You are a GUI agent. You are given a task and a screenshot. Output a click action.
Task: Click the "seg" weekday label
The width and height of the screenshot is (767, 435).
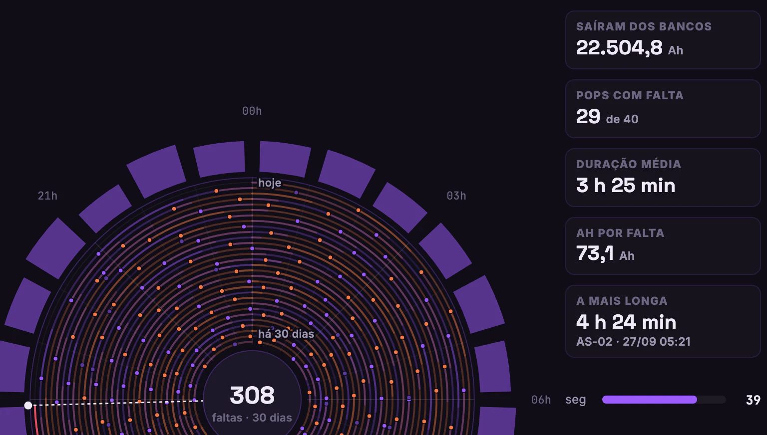(x=576, y=400)
